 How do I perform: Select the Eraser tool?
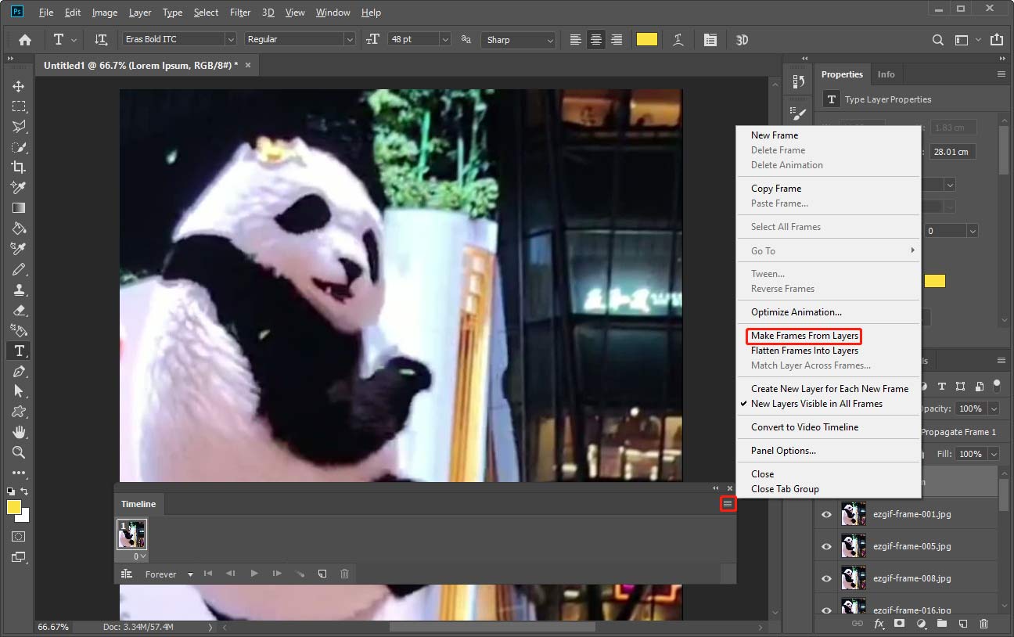pos(19,310)
